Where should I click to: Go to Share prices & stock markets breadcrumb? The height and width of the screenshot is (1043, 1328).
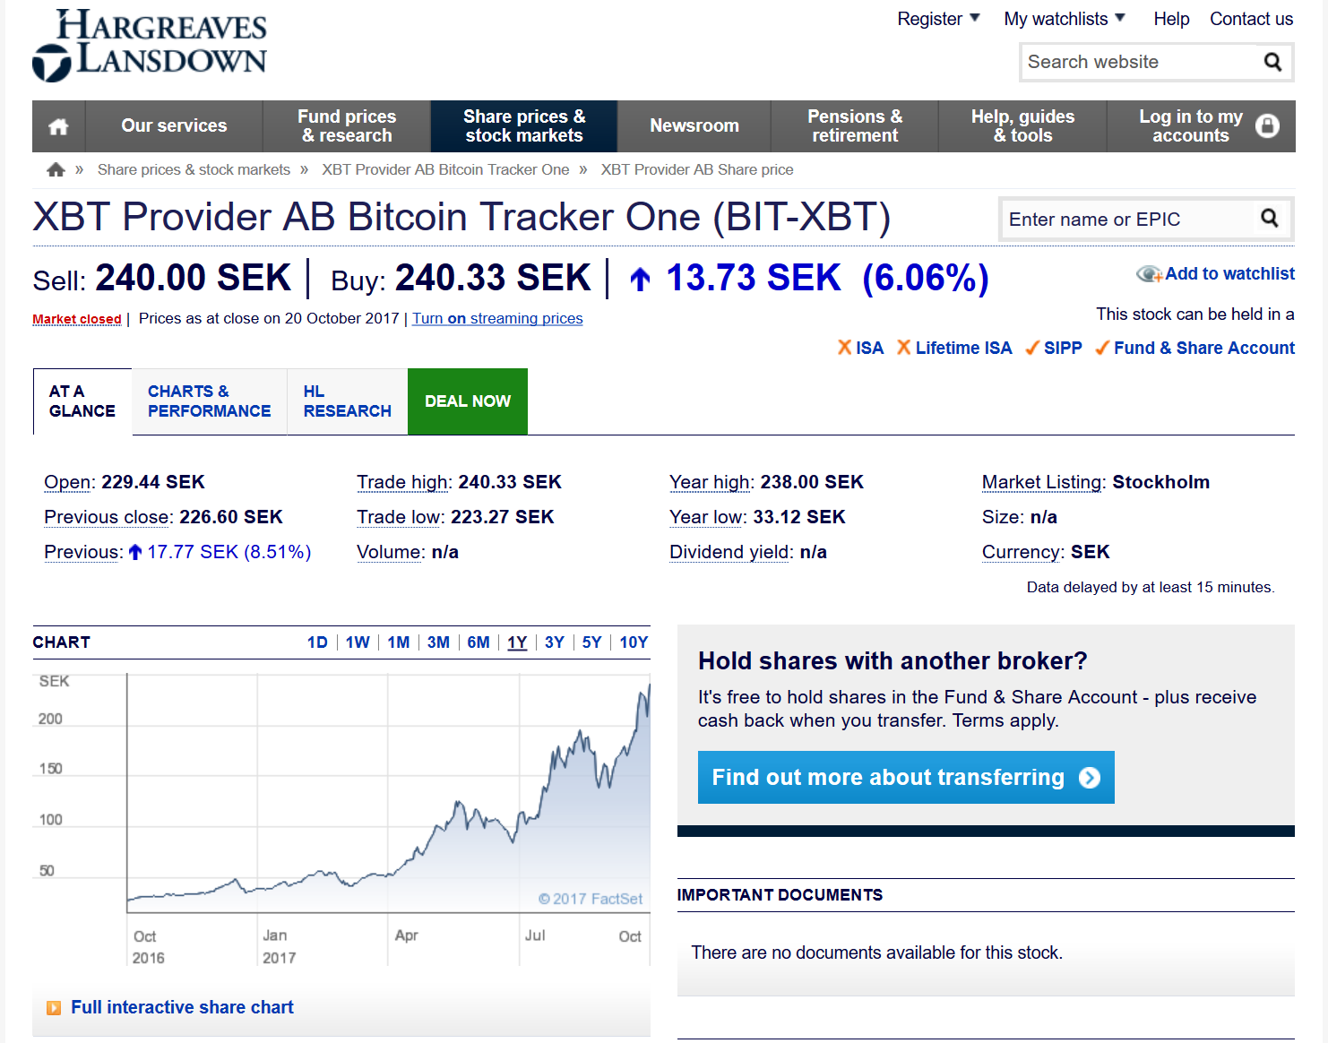point(194,169)
